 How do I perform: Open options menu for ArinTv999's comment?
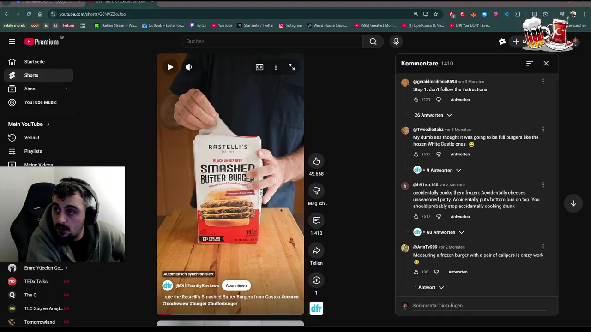point(543,247)
